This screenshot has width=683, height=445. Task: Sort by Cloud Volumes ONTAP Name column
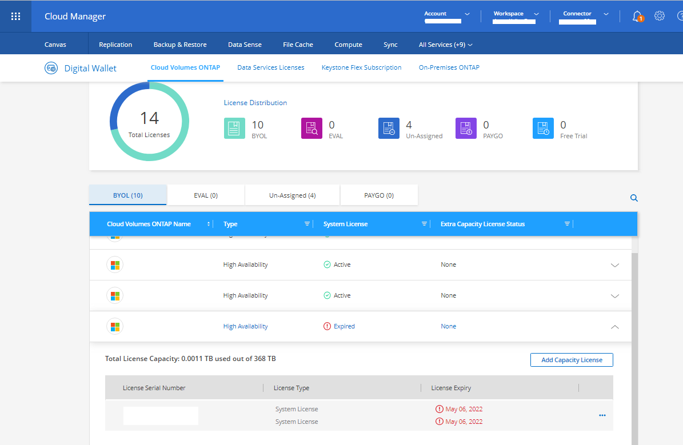click(x=208, y=224)
